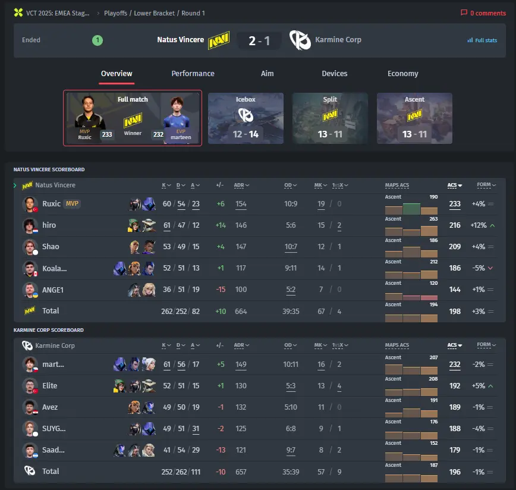The width and height of the screenshot is (516, 490).
Task: Open the Aim tab
Action: (268, 73)
